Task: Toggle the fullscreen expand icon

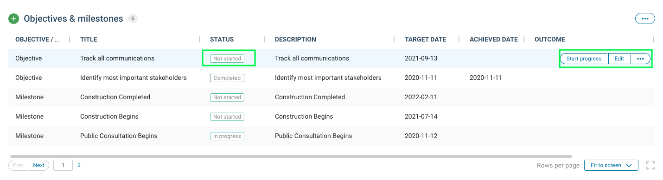Action: point(650,165)
